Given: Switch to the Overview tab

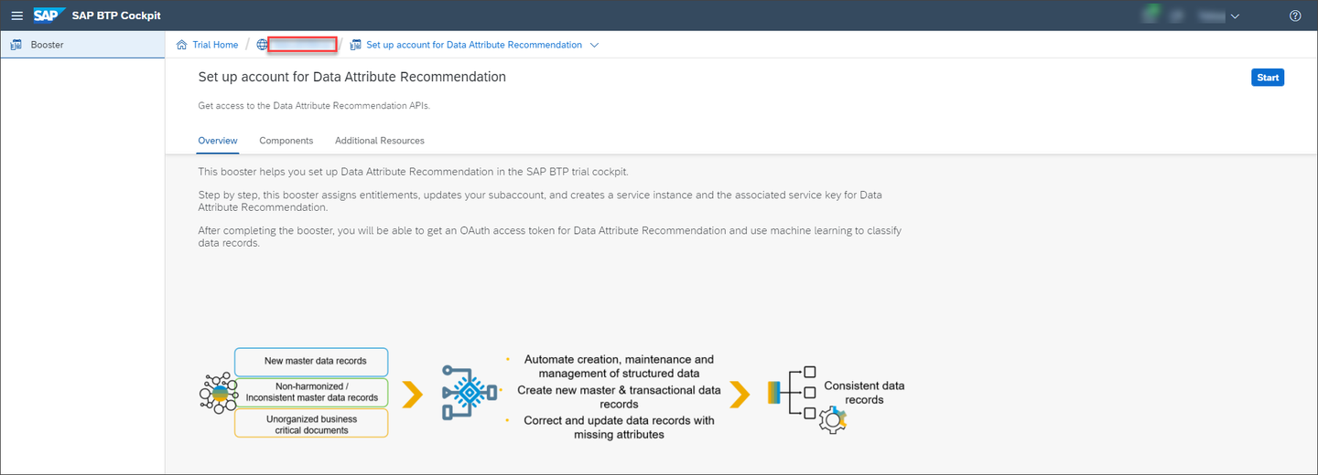Looking at the screenshot, I should pos(218,141).
